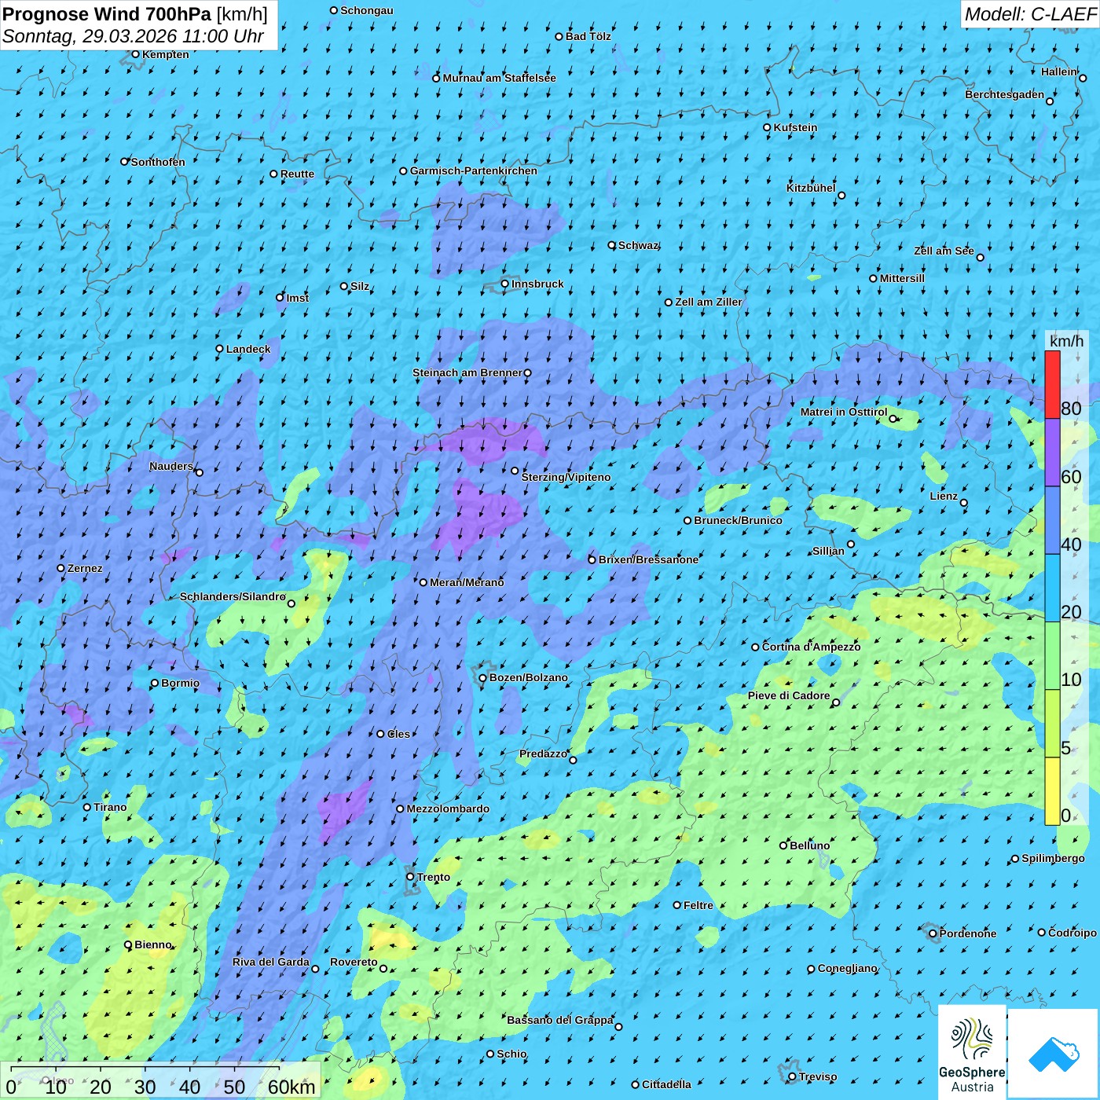This screenshot has width=1100, height=1100.
Task: Click the blue cloud logo icon
Action: click(1054, 1053)
